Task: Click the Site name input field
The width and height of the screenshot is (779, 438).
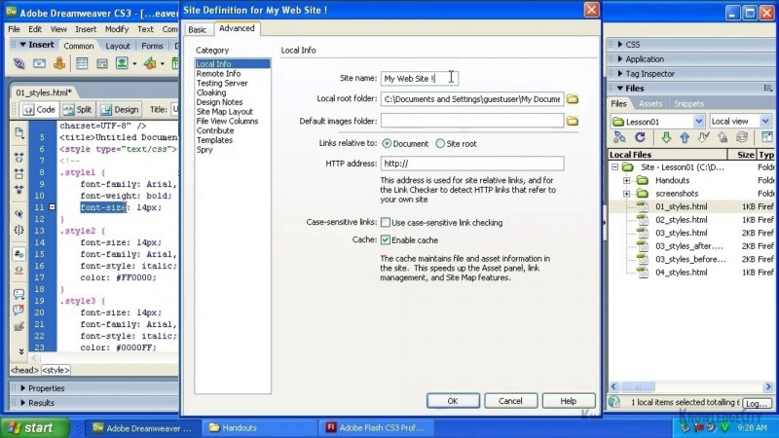Action: (x=420, y=78)
